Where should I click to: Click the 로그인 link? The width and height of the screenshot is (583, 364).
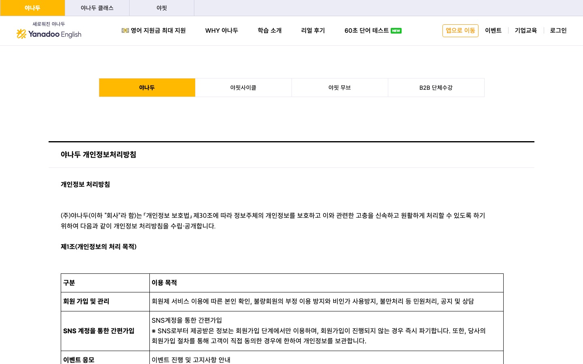click(x=558, y=30)
